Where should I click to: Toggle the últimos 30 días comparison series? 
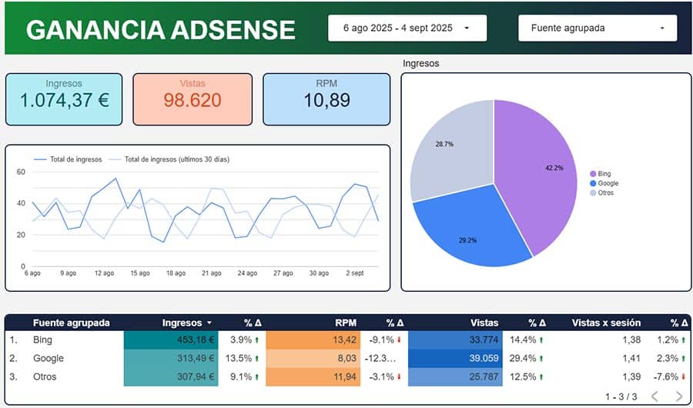[x=176, y=159]
